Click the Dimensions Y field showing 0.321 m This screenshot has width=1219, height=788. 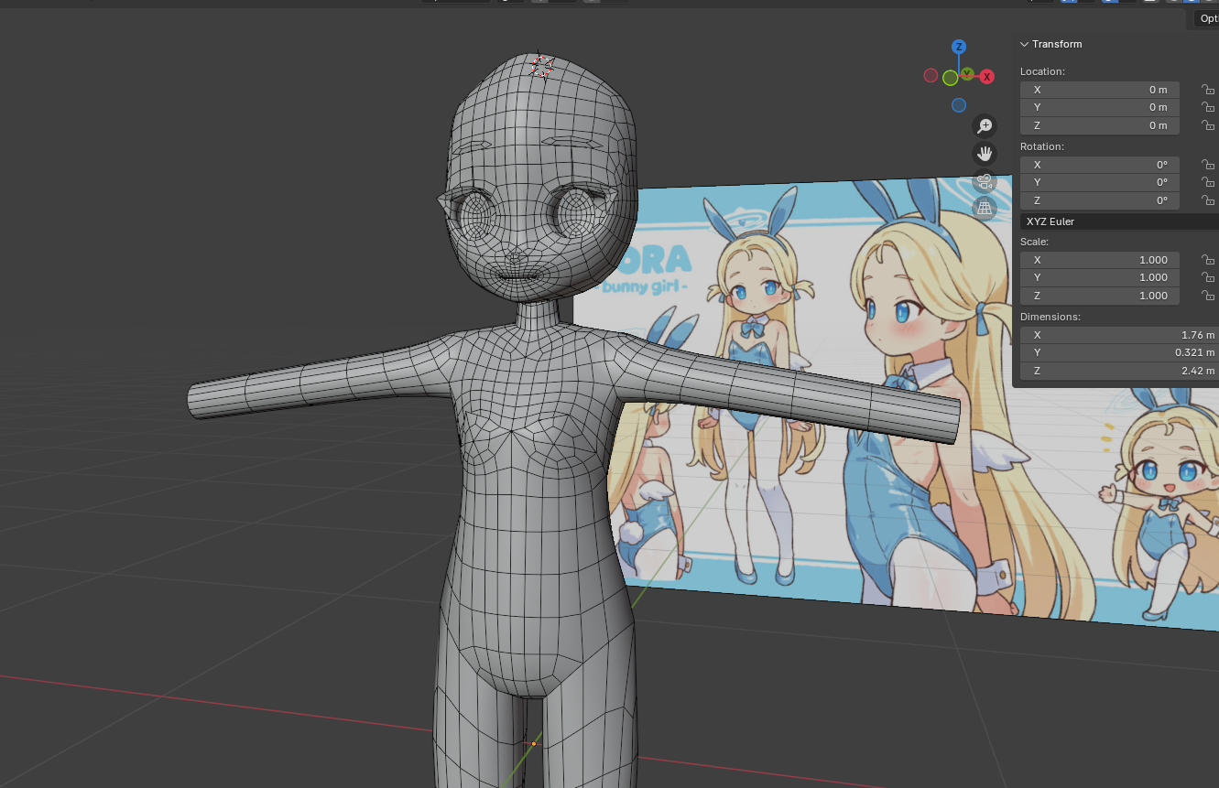point(1119,352)
